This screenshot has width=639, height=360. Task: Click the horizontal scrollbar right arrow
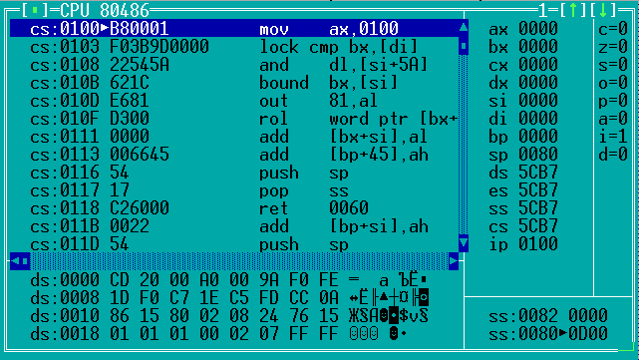[x=454, y=261]
